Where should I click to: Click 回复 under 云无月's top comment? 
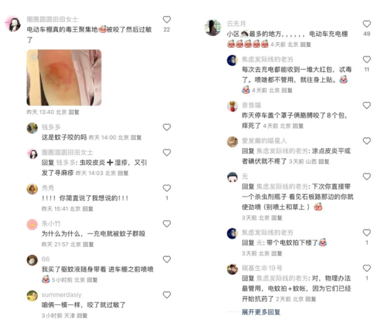coord(305,44)
